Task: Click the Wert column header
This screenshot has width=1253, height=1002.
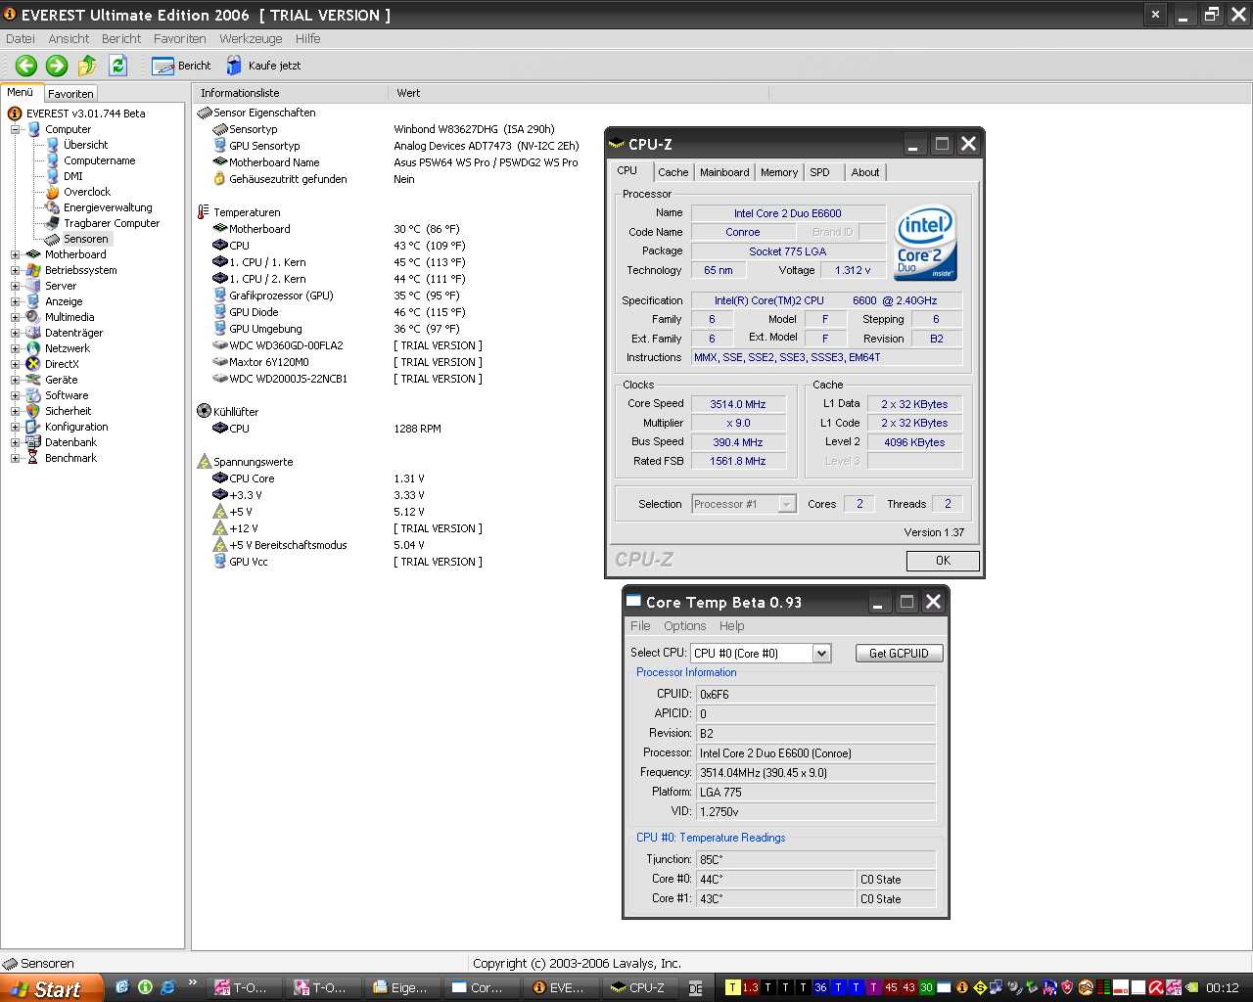Action: point(579,93)
